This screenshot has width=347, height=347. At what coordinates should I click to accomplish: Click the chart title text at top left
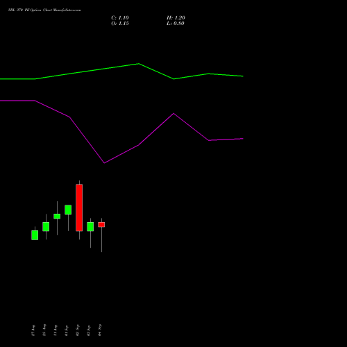click(x=44, y=10)
